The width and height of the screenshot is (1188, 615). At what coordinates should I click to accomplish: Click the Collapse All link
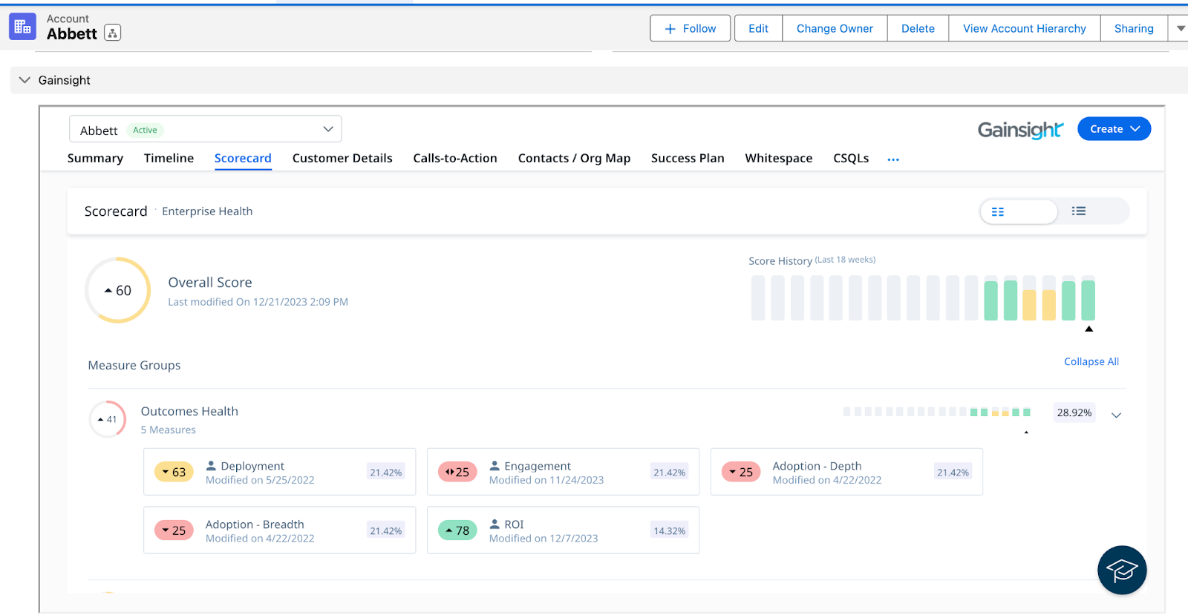1091,361
